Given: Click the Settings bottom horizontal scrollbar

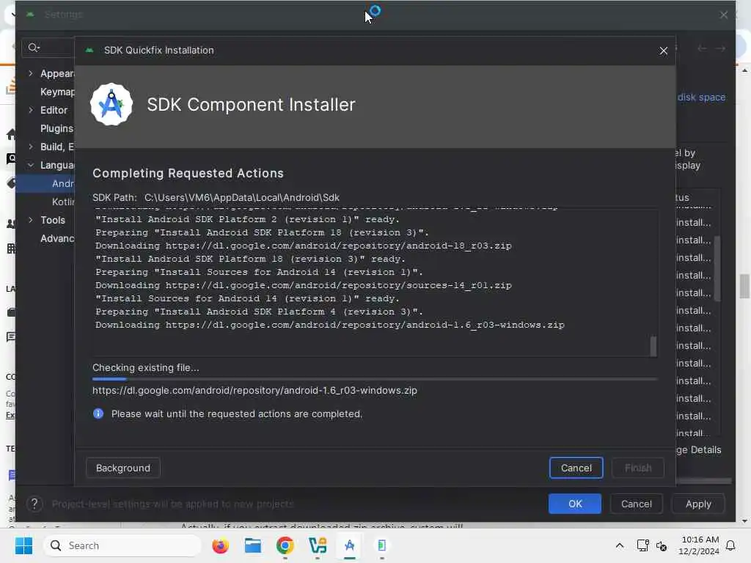Looking at the screenshot, I should point(703,480).
